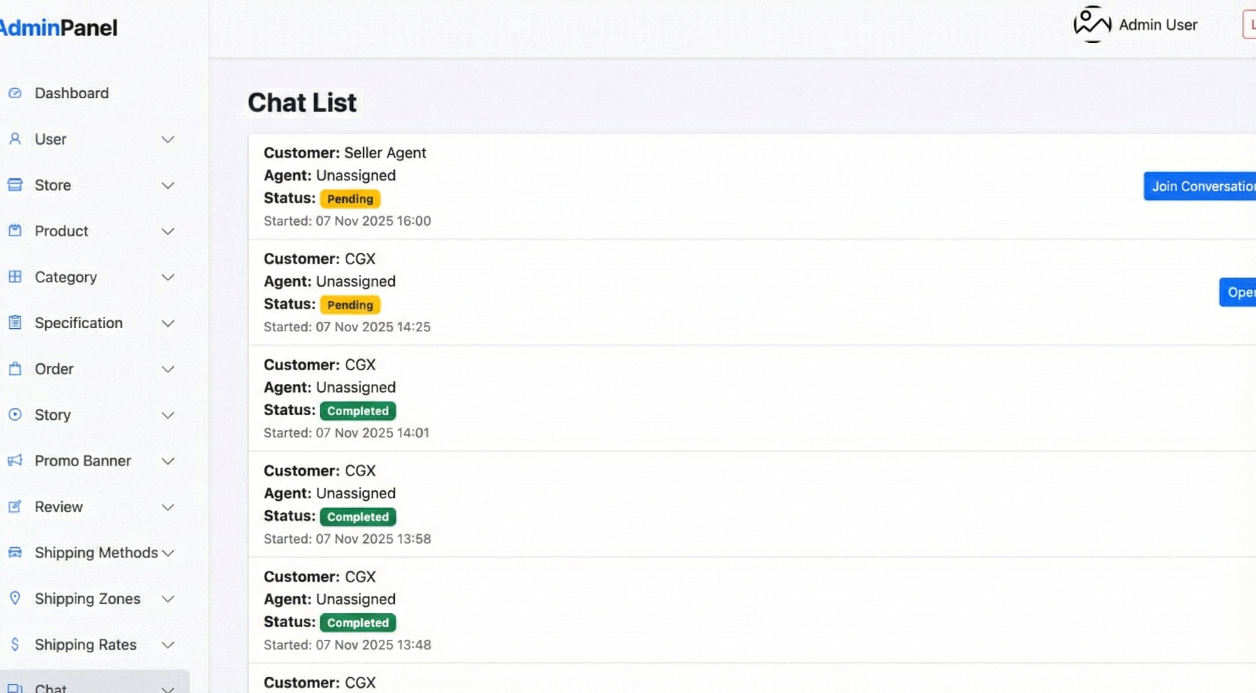
Task: Expand the Shipping Rates chevron
Action: pos(168,645)
